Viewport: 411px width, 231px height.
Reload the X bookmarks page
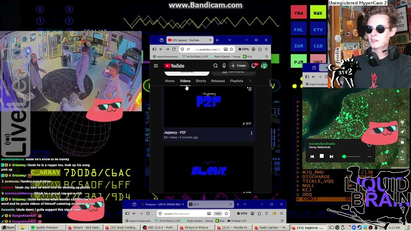[148, 213]
